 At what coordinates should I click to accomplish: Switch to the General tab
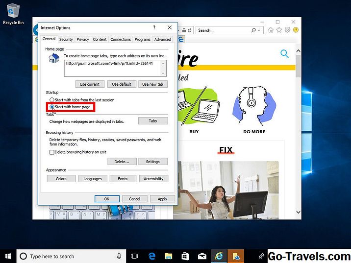click(x=49, y=39)
